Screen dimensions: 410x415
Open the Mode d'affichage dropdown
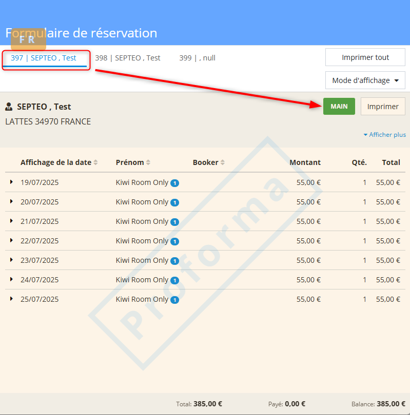tap(365, 80)
